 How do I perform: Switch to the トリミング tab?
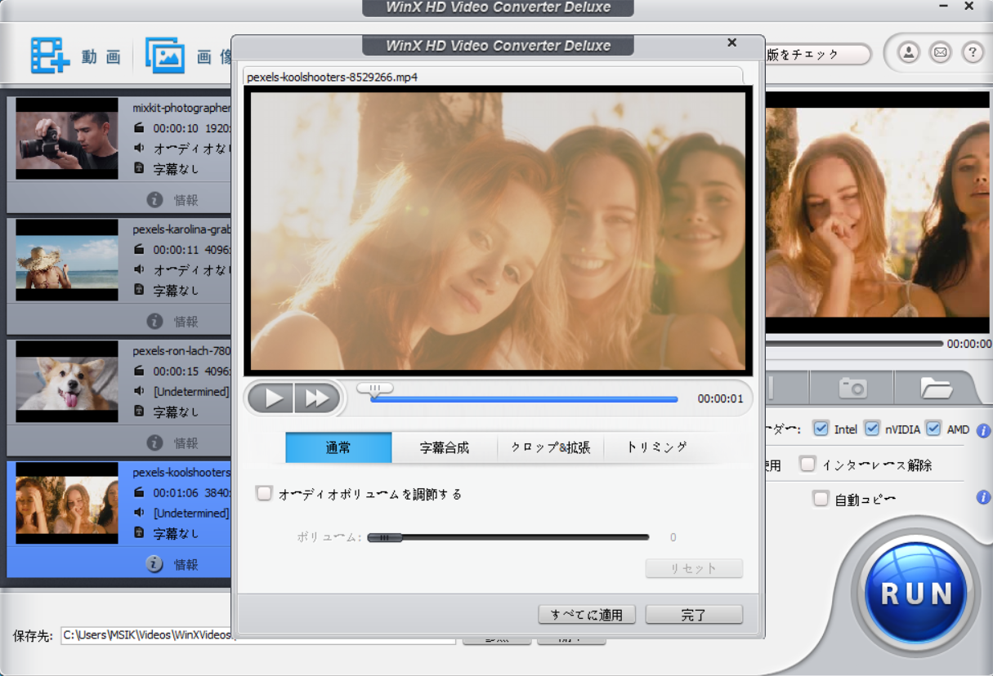[x=656, y=447]
